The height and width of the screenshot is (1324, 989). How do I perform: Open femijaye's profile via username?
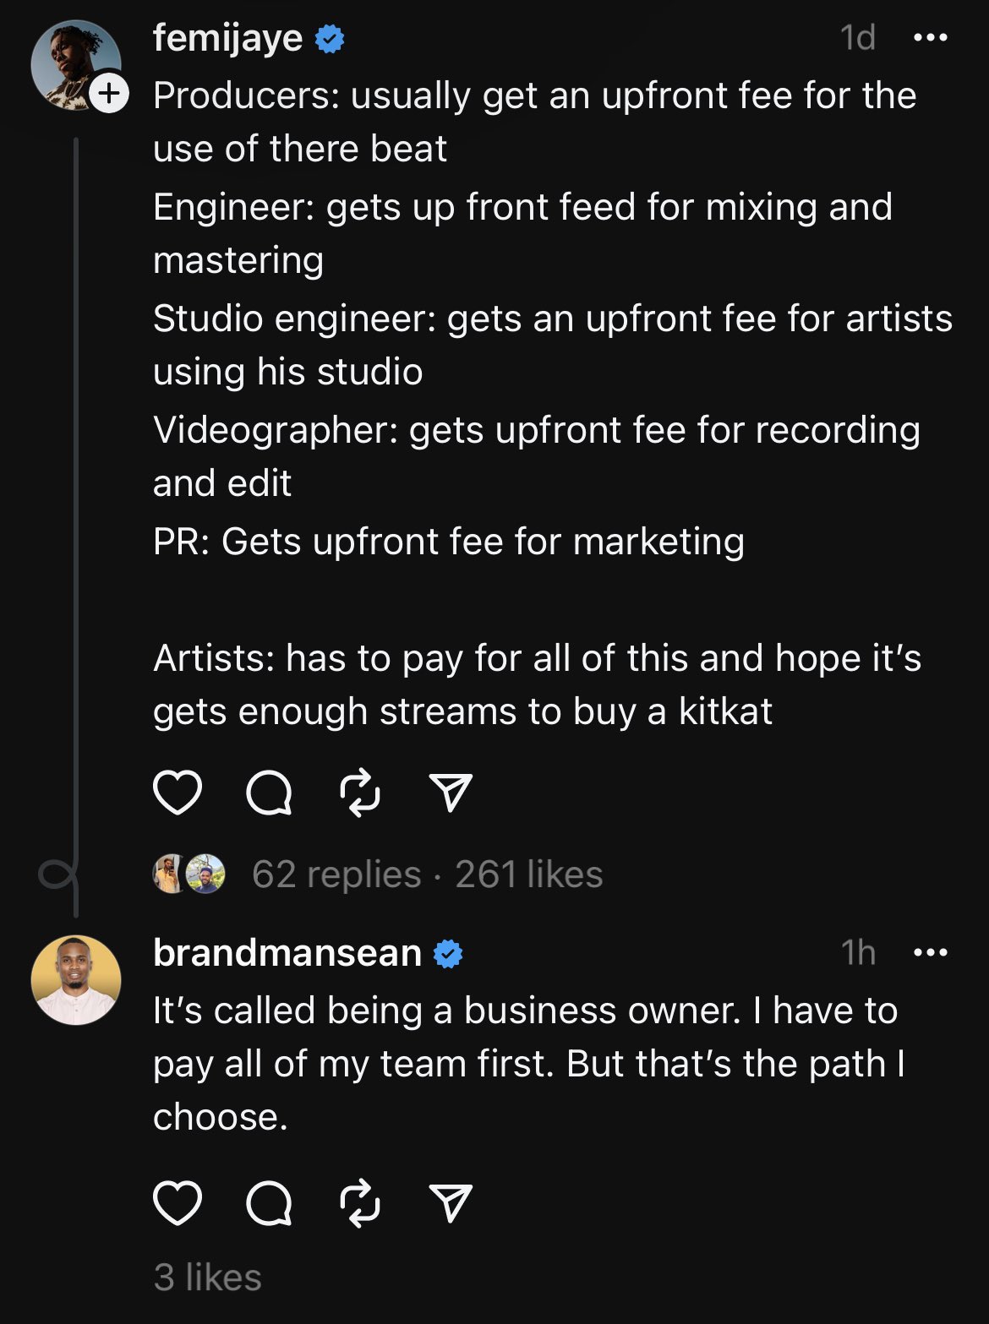coord(227,38)
